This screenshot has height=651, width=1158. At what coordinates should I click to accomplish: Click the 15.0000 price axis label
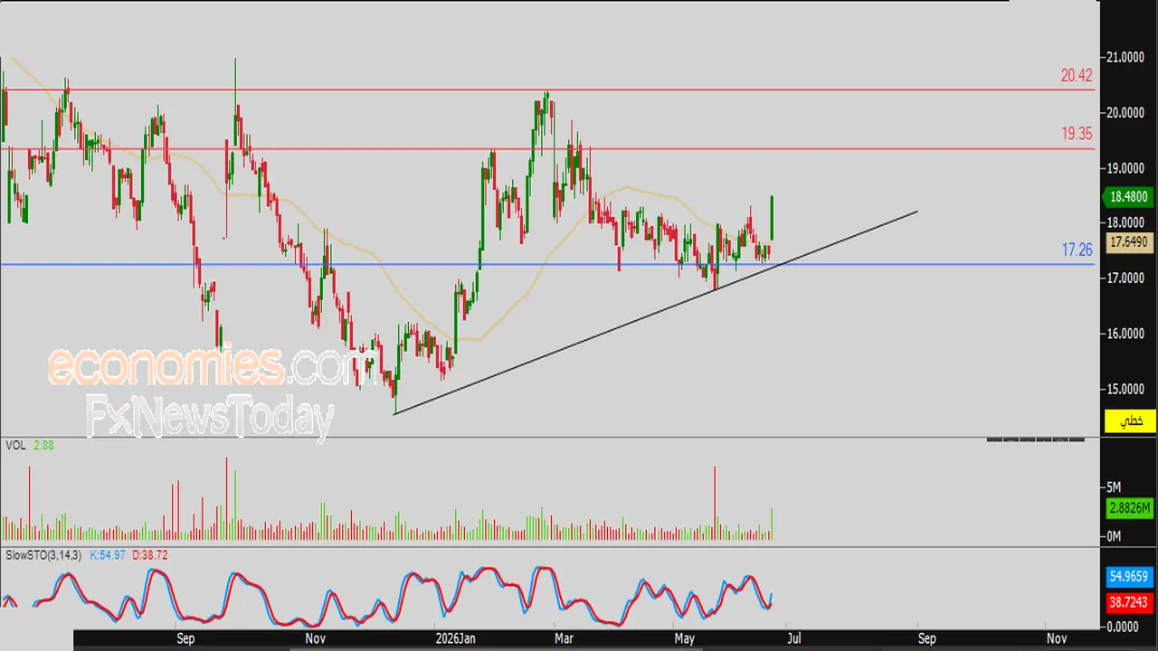pos(1125,389)
